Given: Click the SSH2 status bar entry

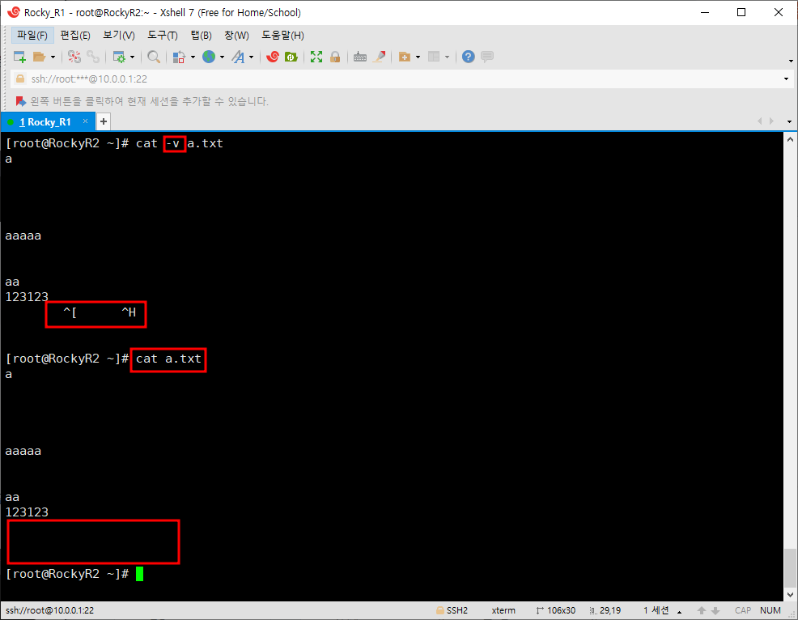Looking at the screenshot, I should point(452,610).
